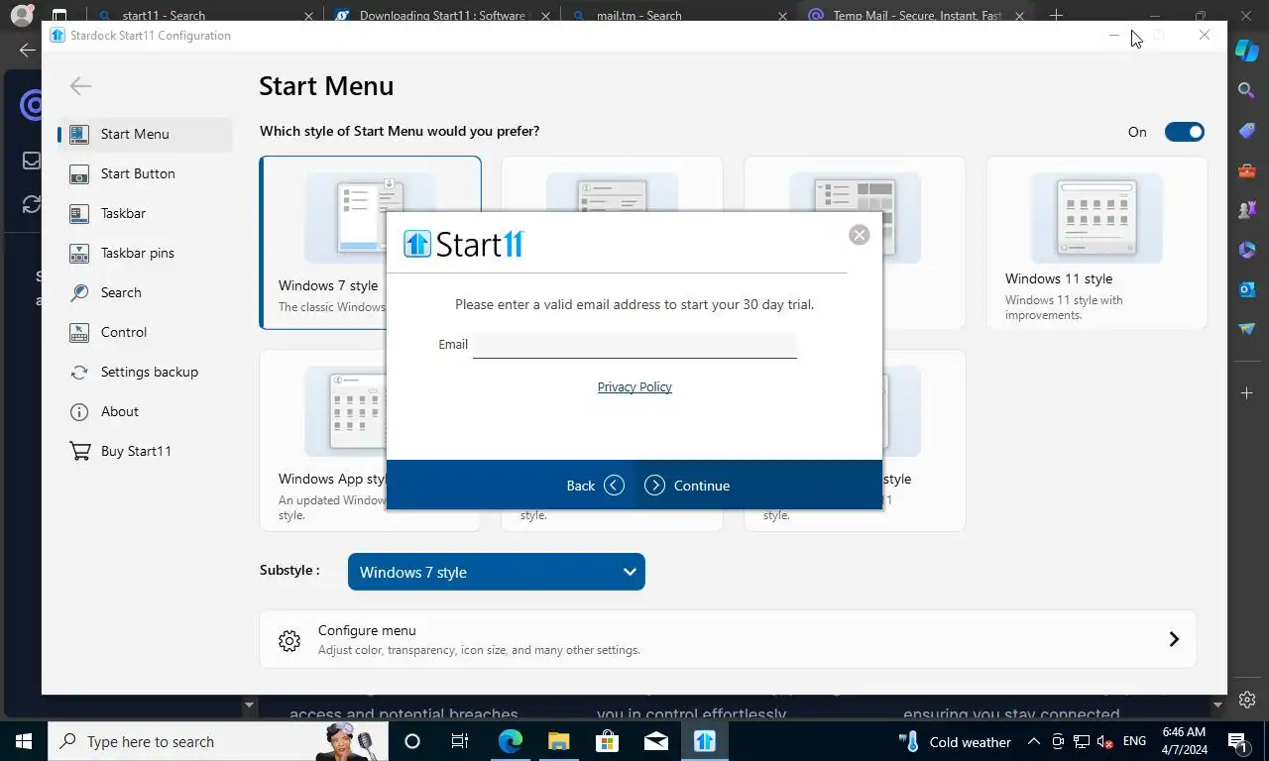Open the Search settings section
The image size is (1269, 761).
point(146,292)
